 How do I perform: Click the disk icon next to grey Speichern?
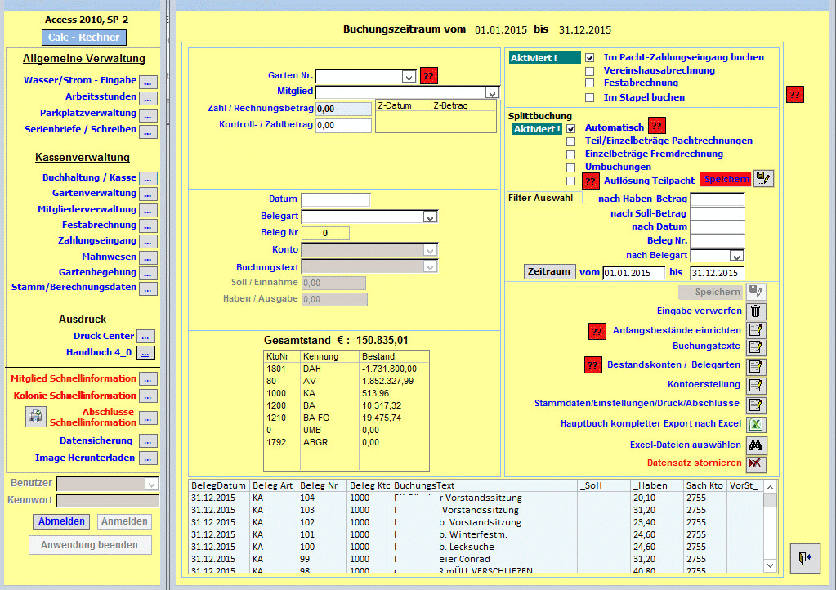[x=755, y=292]
